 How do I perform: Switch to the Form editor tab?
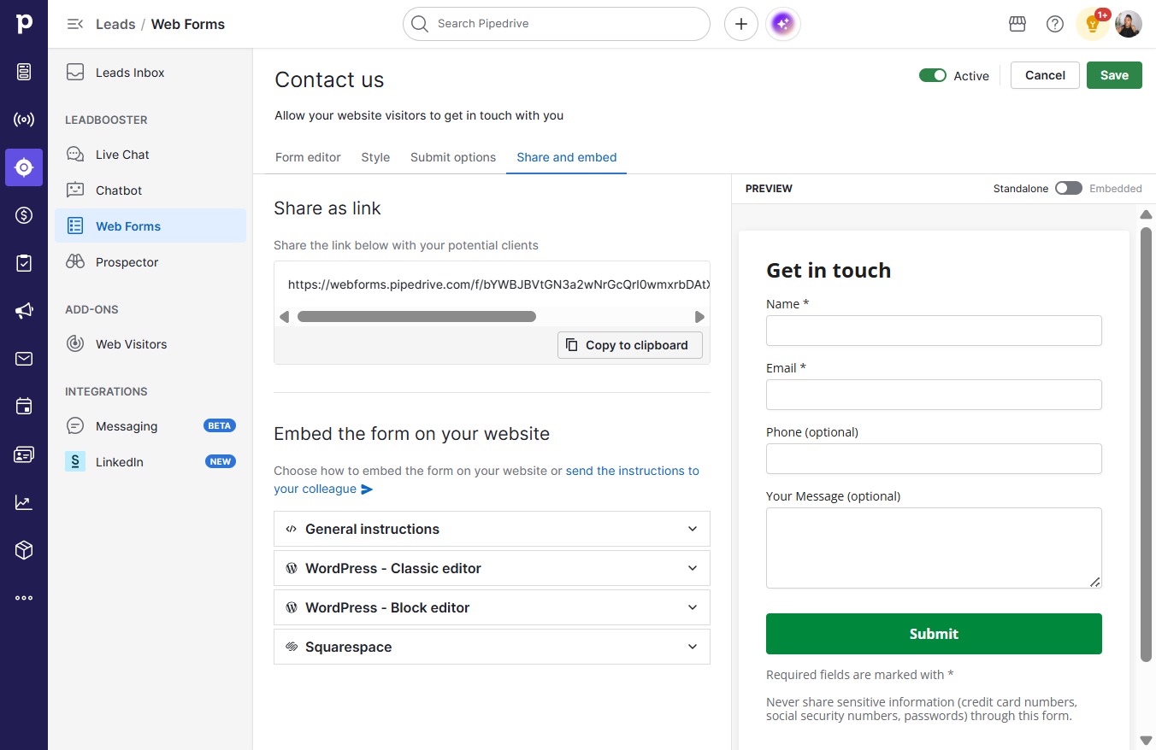[308, 157]
